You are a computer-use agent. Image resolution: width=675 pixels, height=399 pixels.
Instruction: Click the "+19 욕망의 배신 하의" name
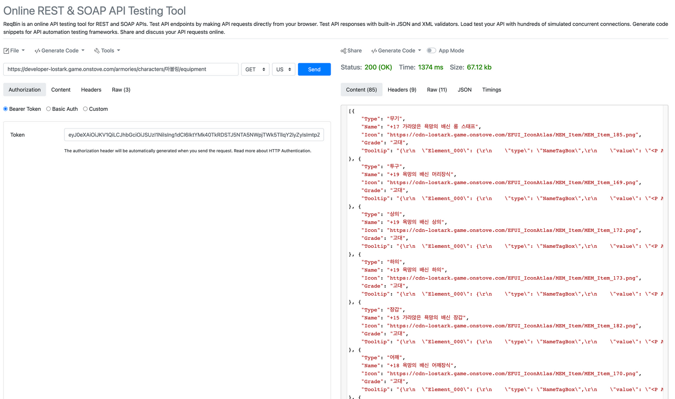coord(416,270)
